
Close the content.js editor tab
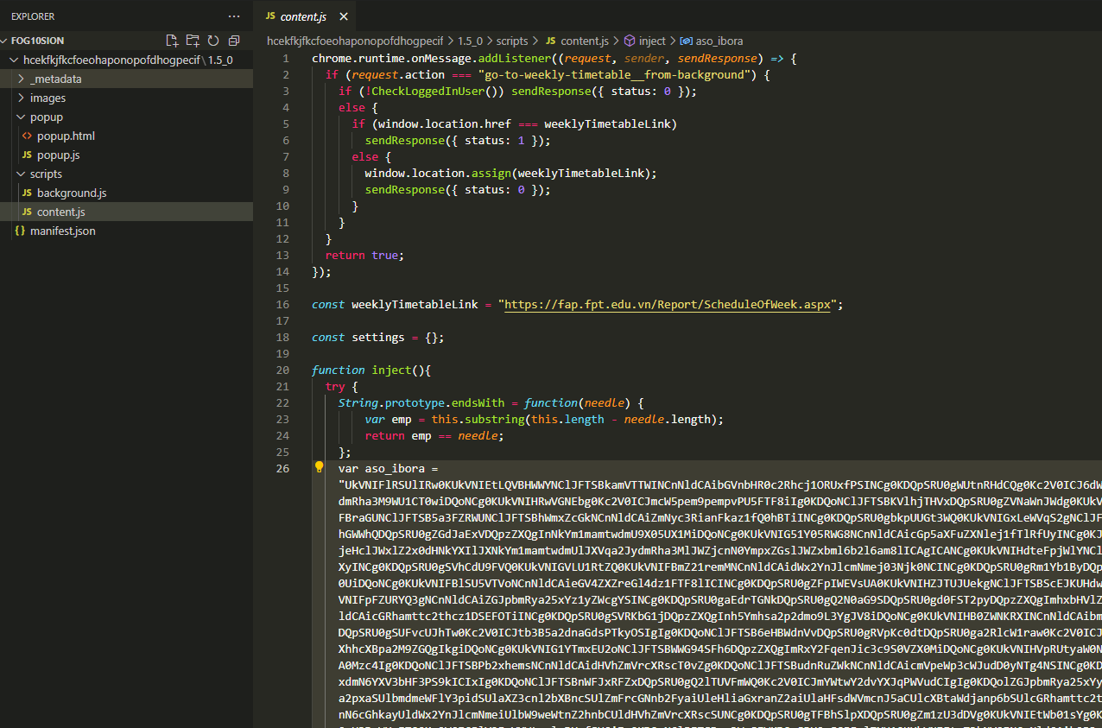point(344,16)
